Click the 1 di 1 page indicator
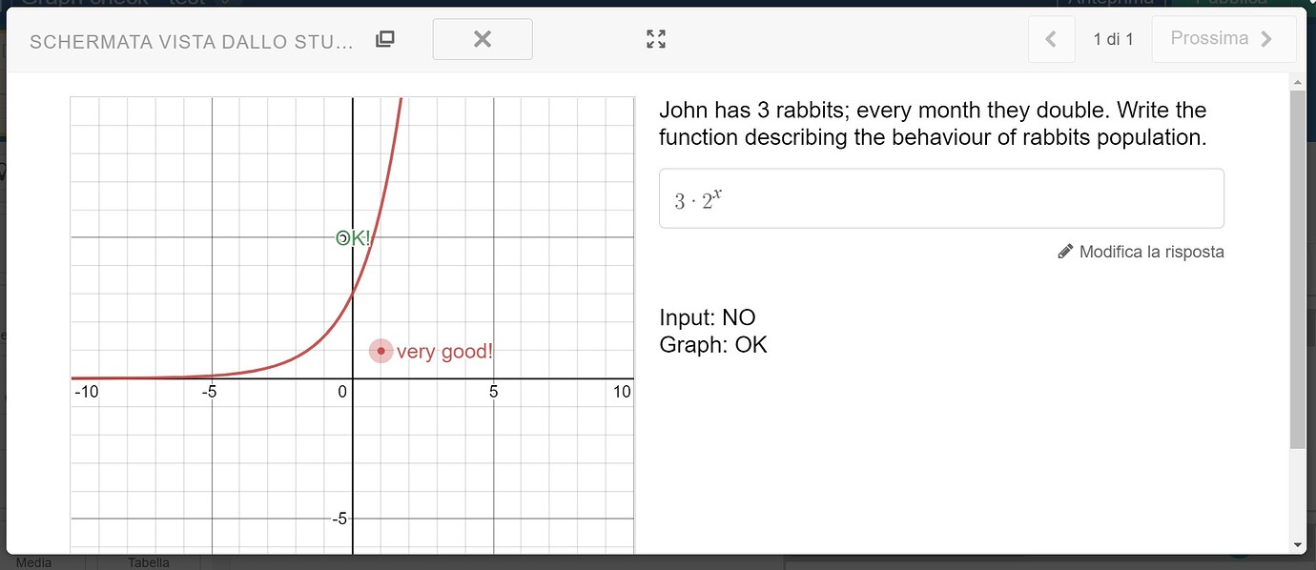This screenshot has width=1316, height=570. (1113, 38)
